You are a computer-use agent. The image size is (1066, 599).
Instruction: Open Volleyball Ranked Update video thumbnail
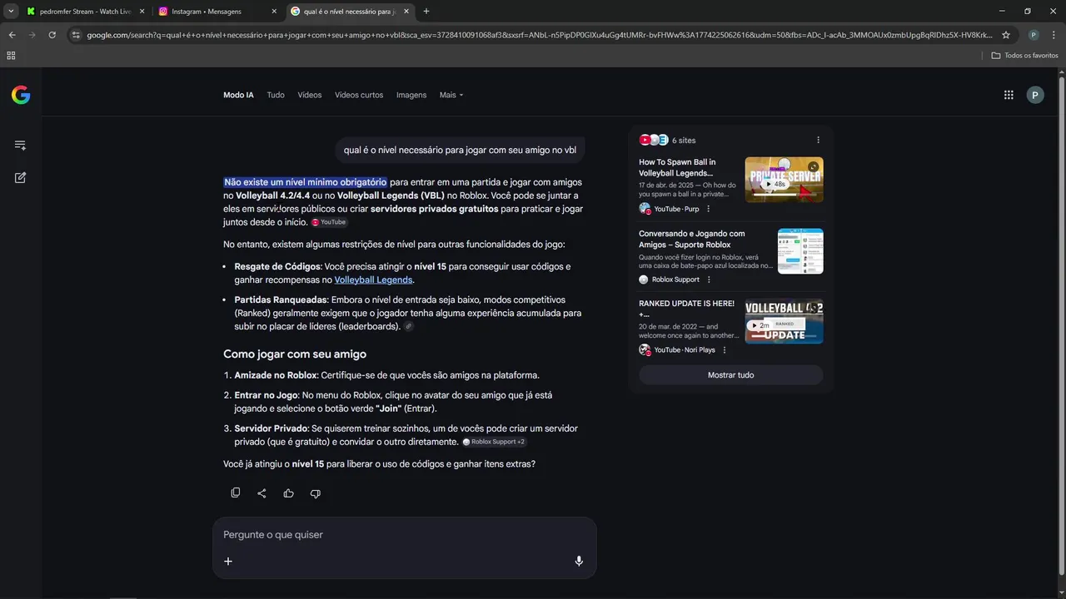click(x=784, y=321)
